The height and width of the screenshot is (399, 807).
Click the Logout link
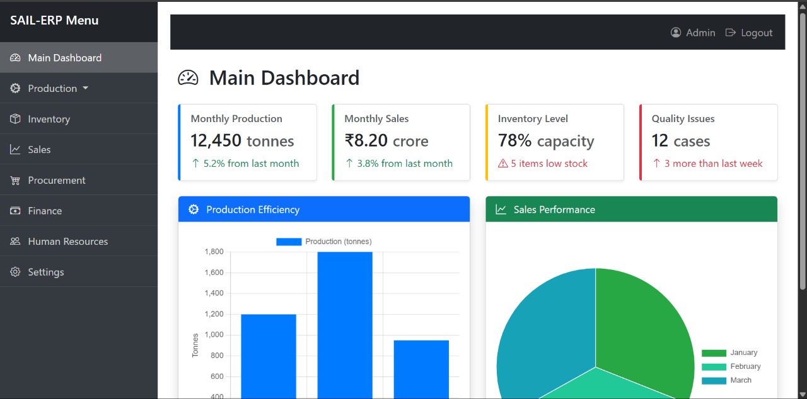coord(749,32)
